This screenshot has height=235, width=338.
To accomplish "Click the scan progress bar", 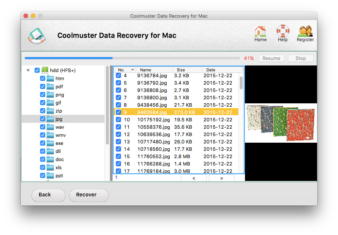I will (x=132, y=58).
